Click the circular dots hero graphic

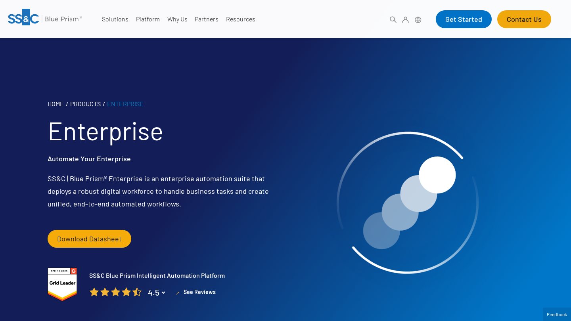(408, 203)
